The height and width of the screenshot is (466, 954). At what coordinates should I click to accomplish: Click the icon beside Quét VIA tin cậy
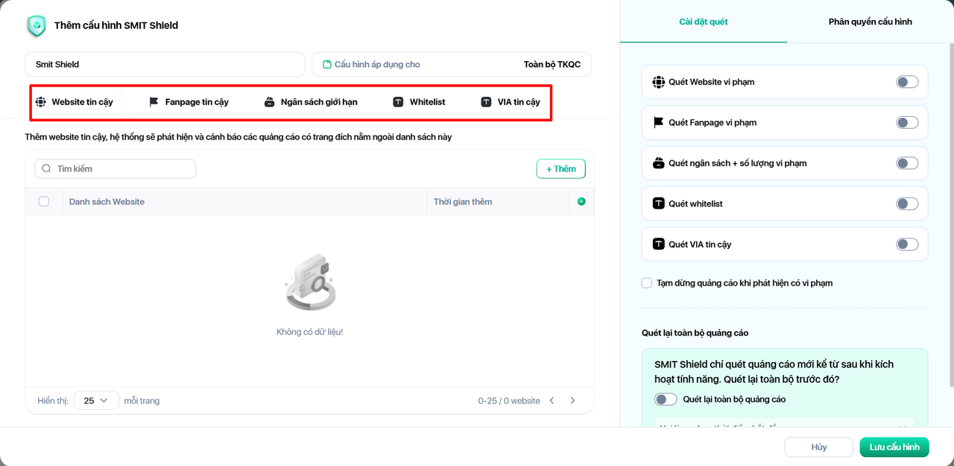(x=658, y=244)
